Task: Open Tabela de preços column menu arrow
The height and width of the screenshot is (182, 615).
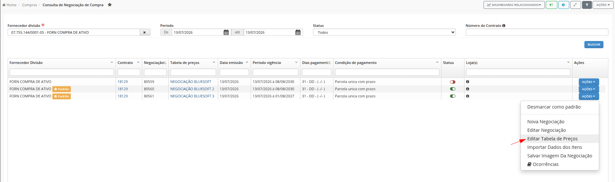Action: tap(214, 62)
